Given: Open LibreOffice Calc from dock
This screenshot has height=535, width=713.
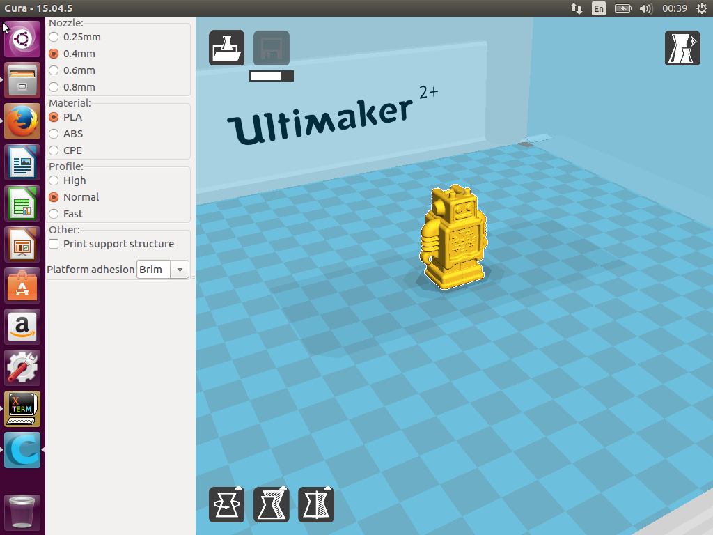Looking at the screenshot, I should (22, 203).
